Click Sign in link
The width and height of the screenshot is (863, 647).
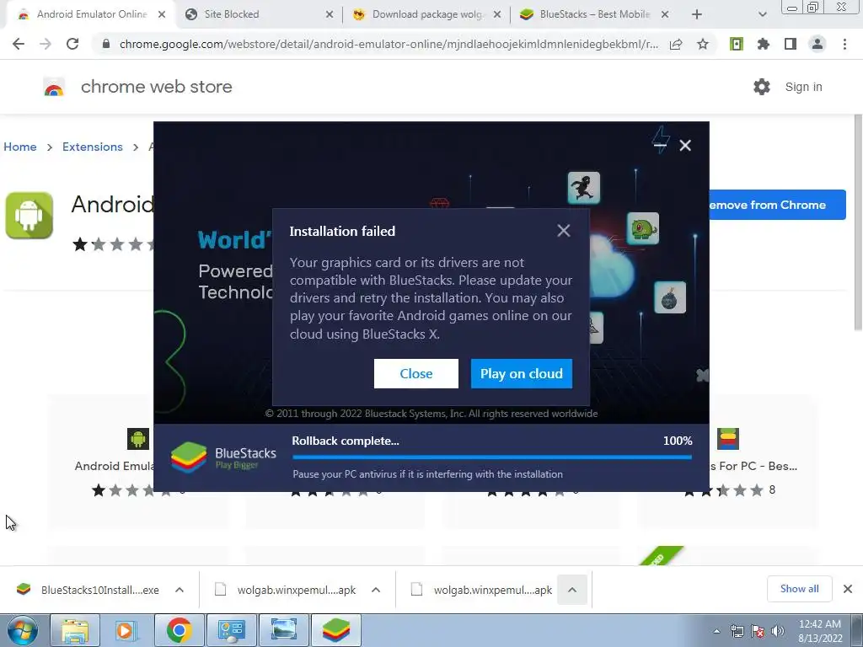803,87
